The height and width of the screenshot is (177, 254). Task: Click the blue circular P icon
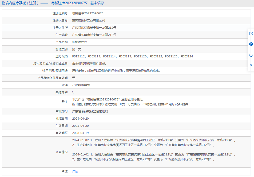(251, 44)
